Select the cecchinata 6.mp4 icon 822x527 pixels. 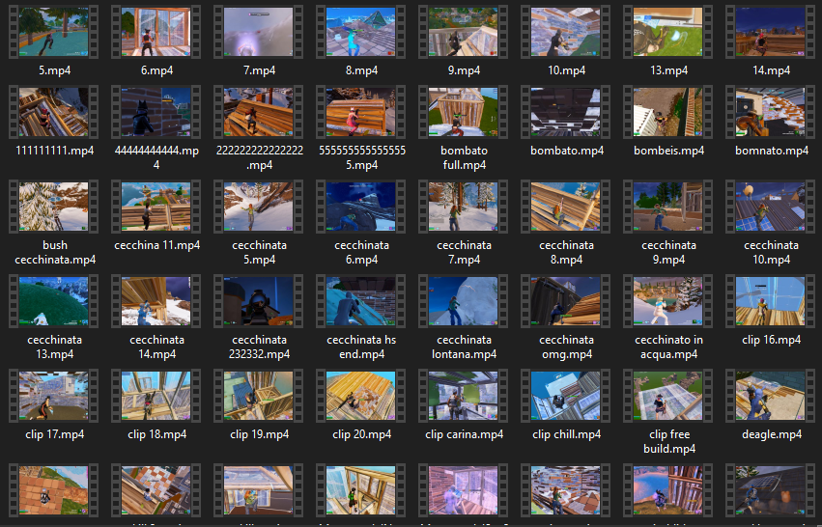pos(361,207)
